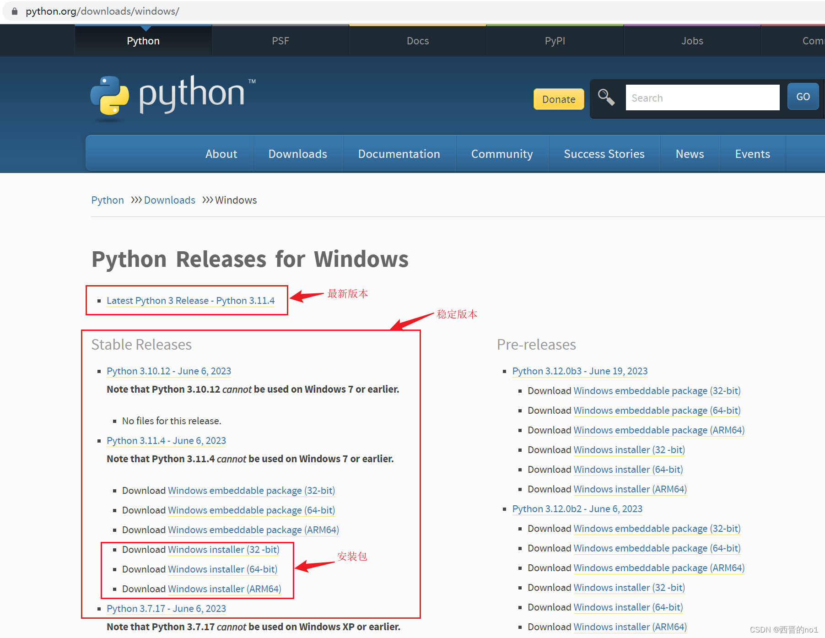
Task: Click the Donate button
Action: click(559, 99)
